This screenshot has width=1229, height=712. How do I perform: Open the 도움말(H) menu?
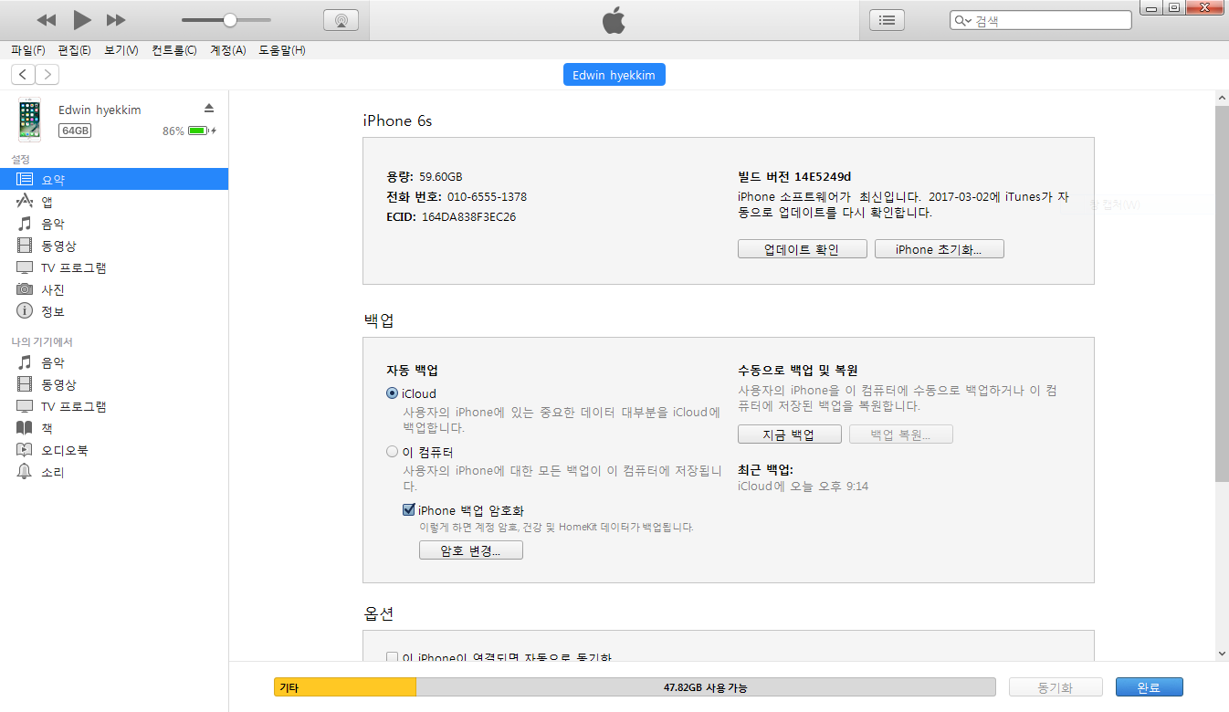pos(282,50)
